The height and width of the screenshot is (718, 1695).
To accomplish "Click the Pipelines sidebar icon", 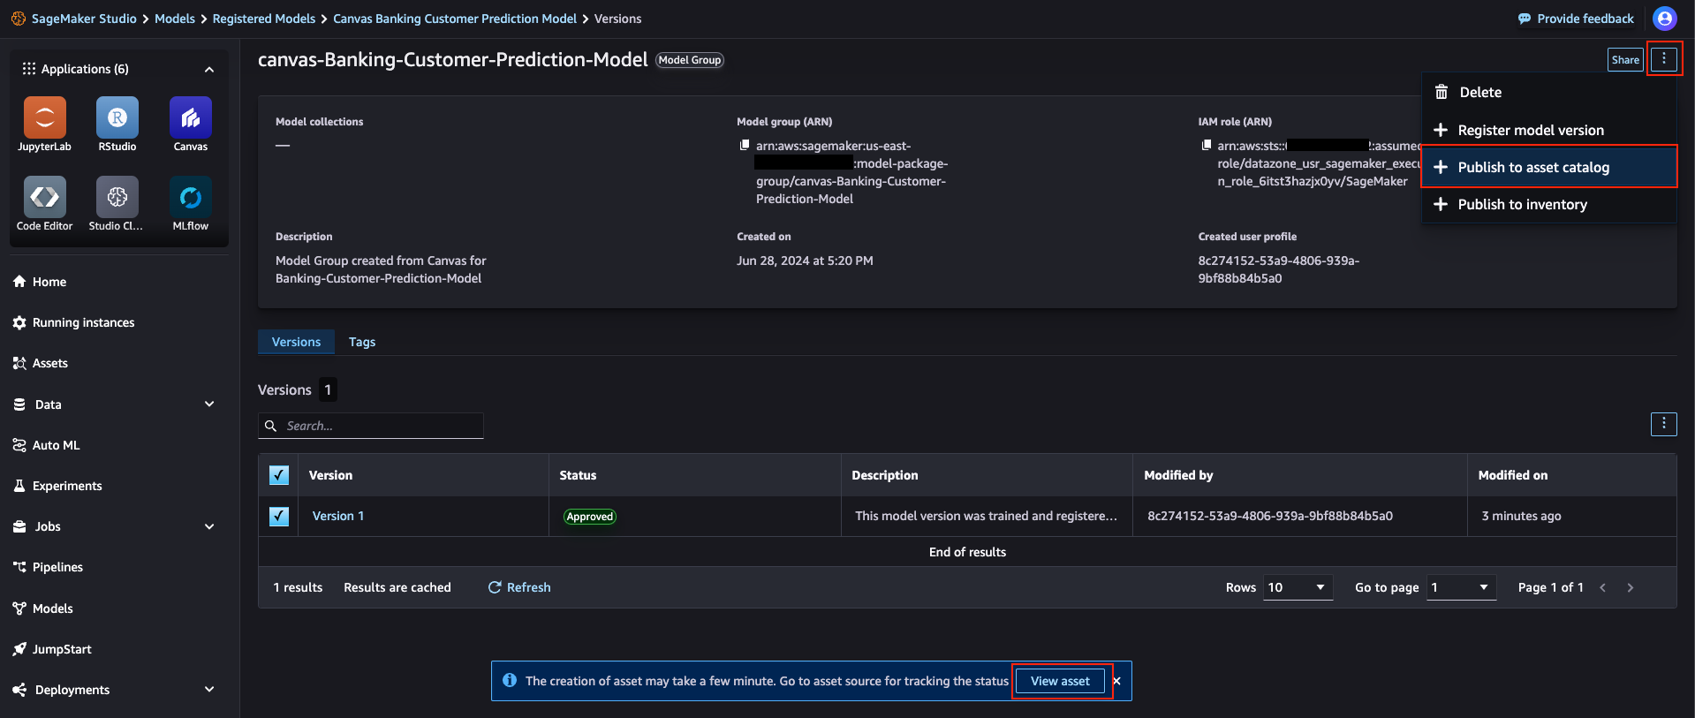I will click(19, 567).
